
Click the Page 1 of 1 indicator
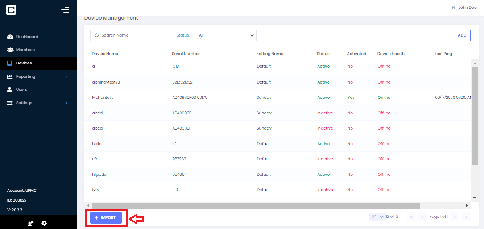pyautogui.click(x=439, y=216)
